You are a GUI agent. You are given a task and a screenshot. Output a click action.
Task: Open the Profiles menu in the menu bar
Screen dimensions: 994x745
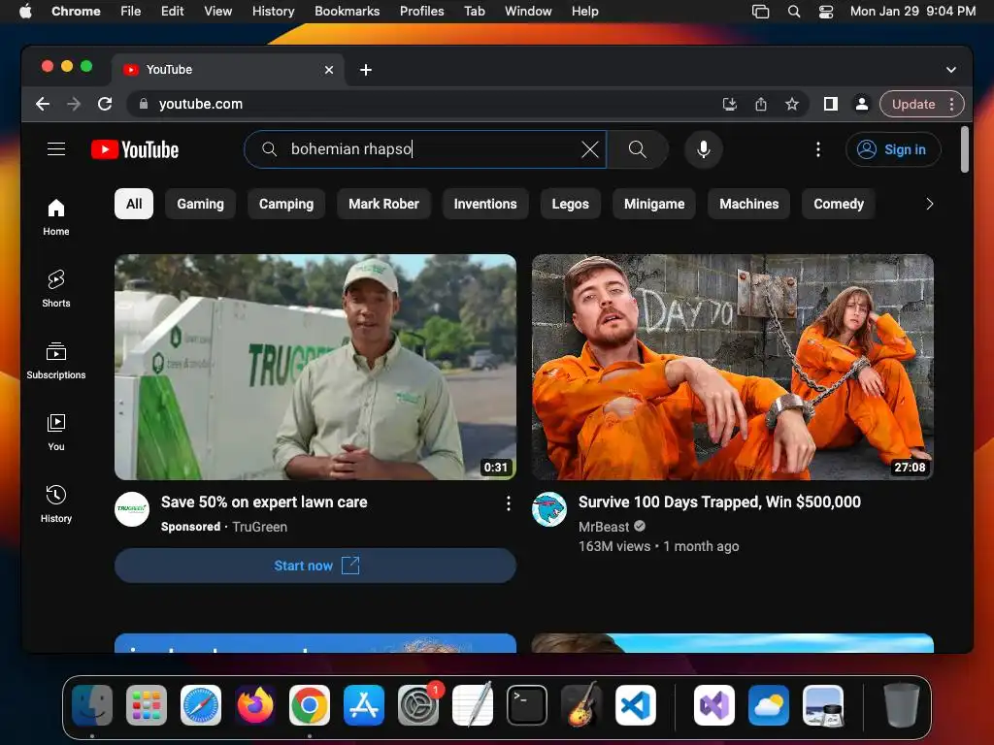(x=421, y=12)
